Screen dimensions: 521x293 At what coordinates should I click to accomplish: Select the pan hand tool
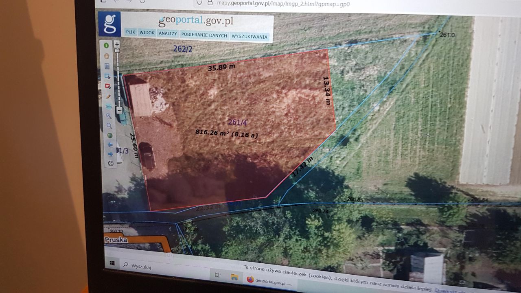click(x=107, y=56)
